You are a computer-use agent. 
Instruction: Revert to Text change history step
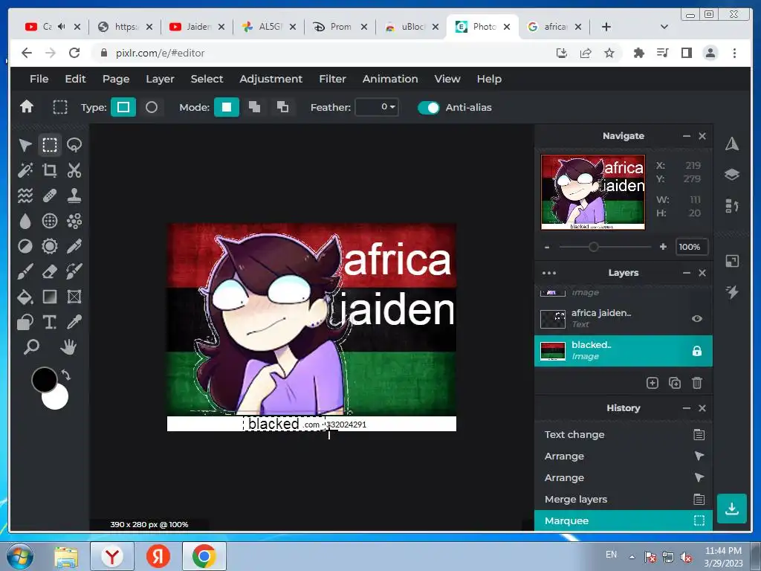point(624,434)
